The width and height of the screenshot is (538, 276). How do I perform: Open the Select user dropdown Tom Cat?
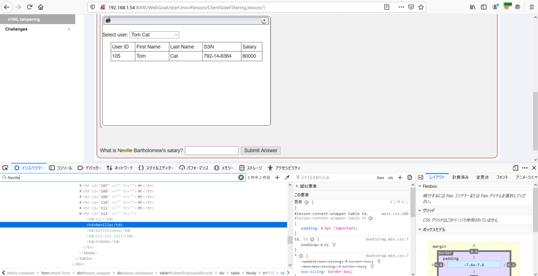point(154,35)
